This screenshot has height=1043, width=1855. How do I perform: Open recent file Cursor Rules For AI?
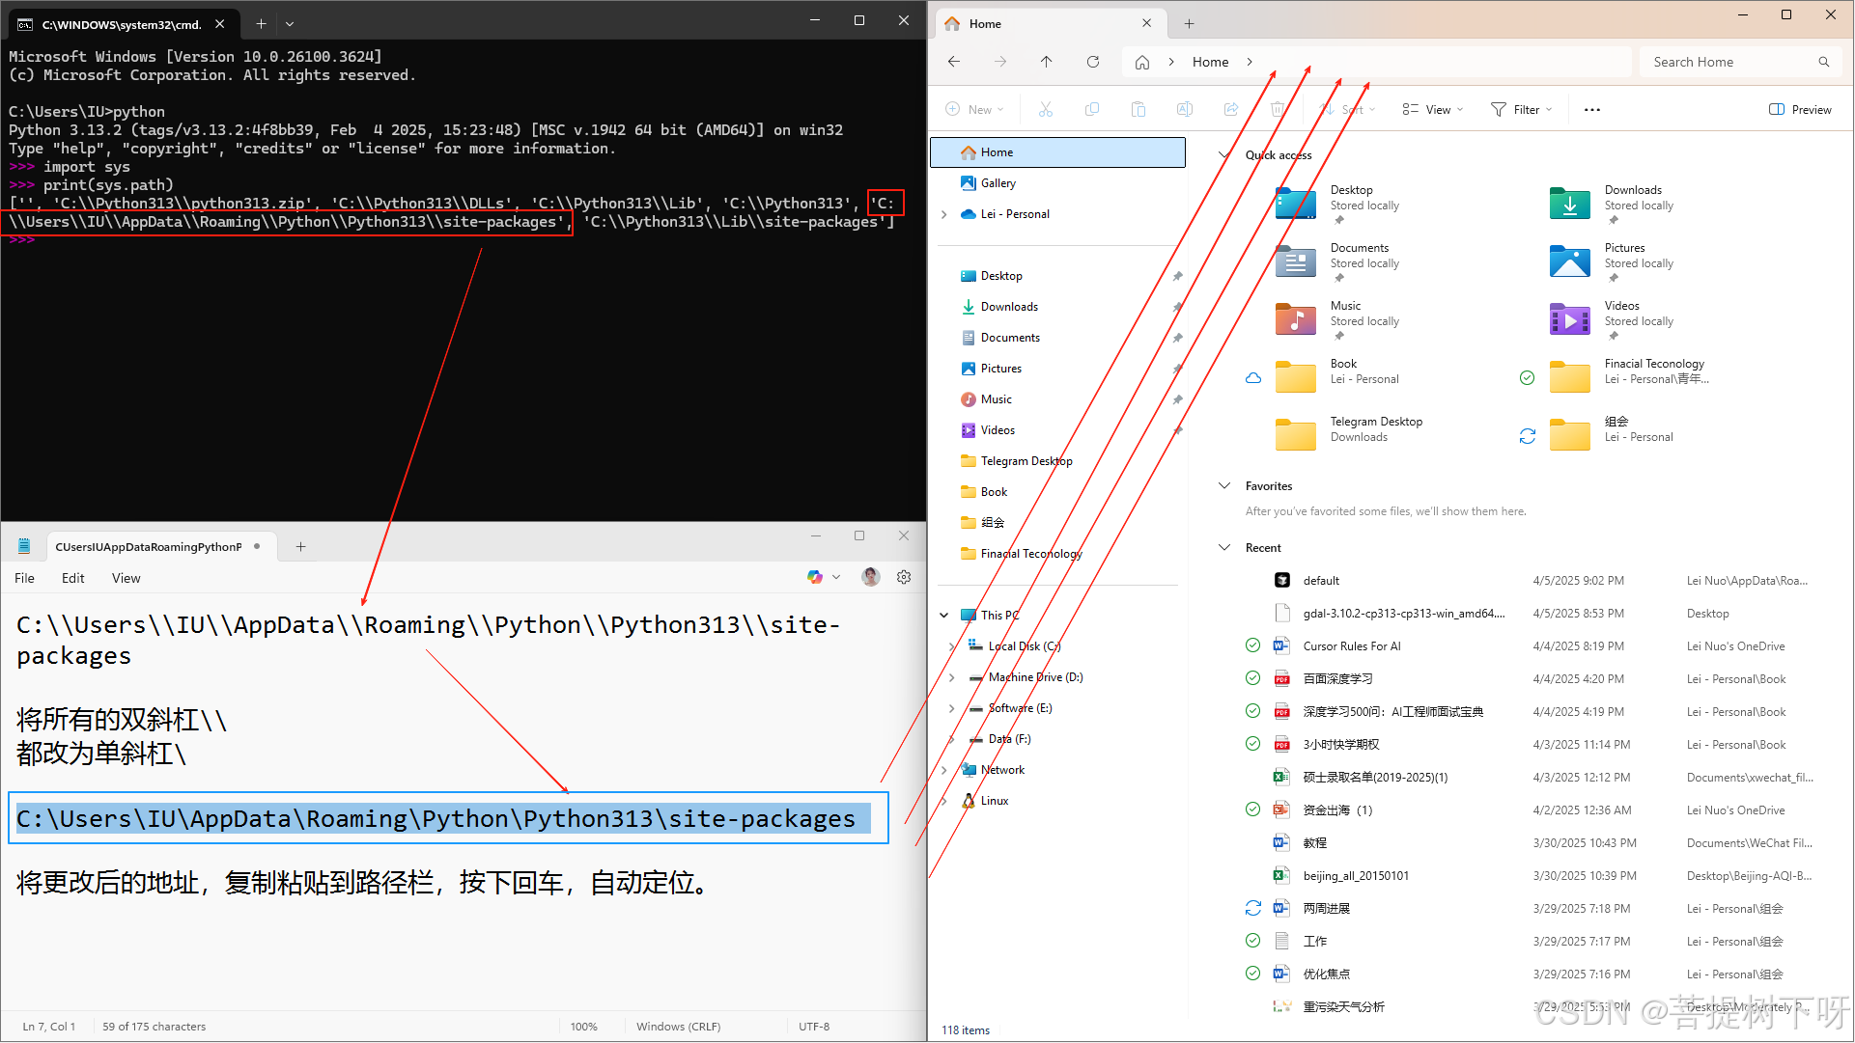tap(1351, 646)
